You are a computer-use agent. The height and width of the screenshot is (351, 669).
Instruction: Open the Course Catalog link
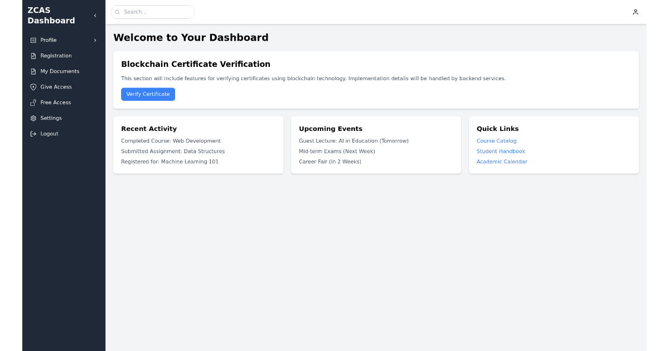[x=496, y=140]
